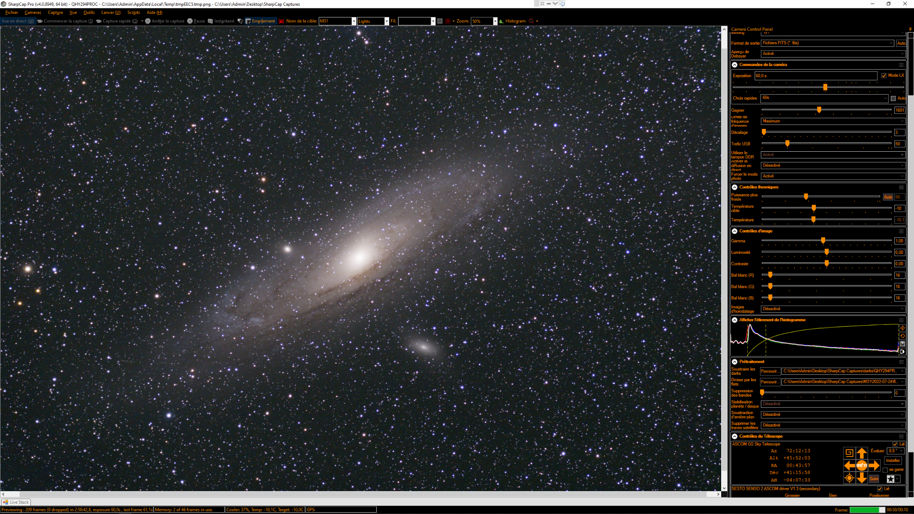Toggle the Mode LX checkbox
The width and height of the screenshot is (914, 514).
[884, 76]
